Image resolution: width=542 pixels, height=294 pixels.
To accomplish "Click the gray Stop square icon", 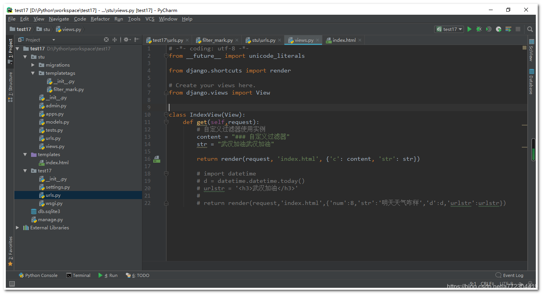I will click(518, 29).
